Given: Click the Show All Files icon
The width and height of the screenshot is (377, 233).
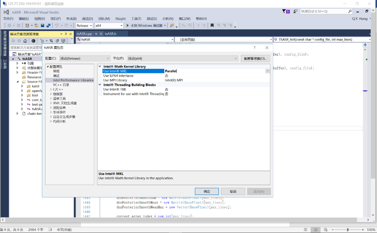Looking at the screenshot, I should [x=63, y=41].
